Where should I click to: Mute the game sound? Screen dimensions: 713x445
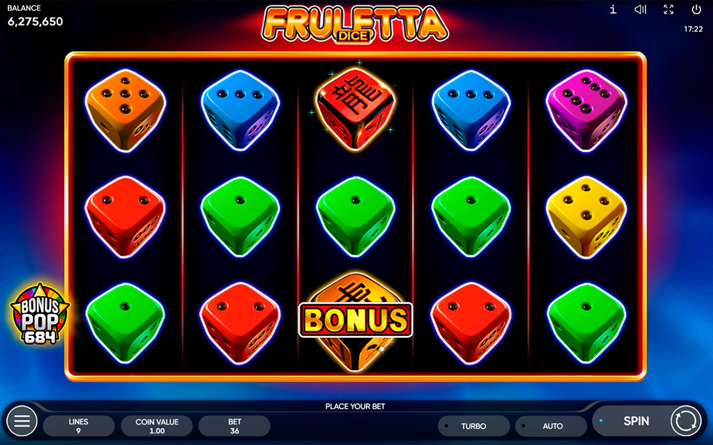pos(640,9)
